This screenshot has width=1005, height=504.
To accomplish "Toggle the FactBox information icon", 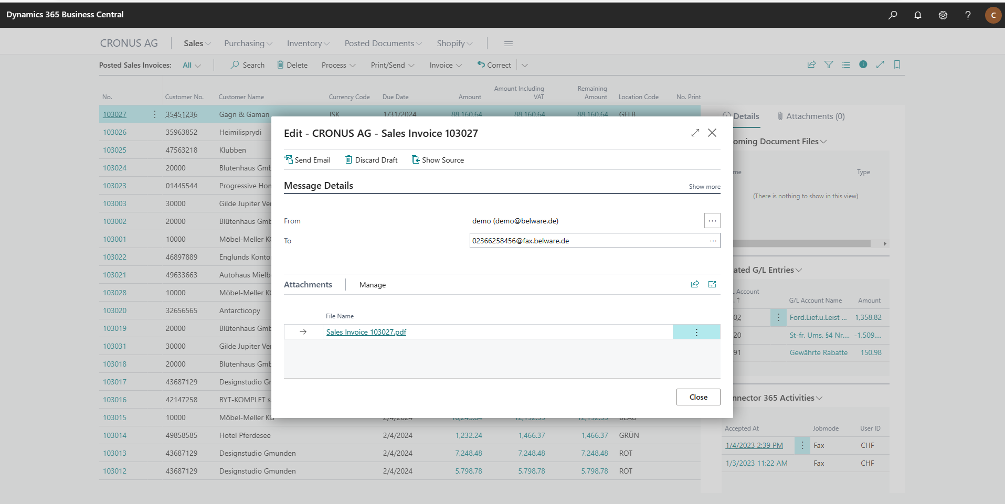I will click(x=863, y=65).
